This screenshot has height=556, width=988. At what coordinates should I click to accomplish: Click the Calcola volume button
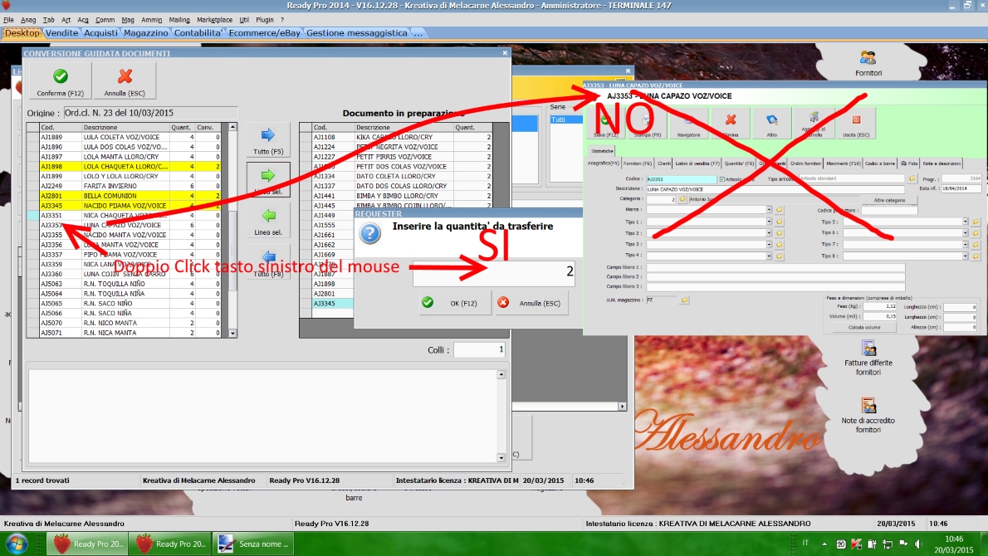tap(863, 328)
